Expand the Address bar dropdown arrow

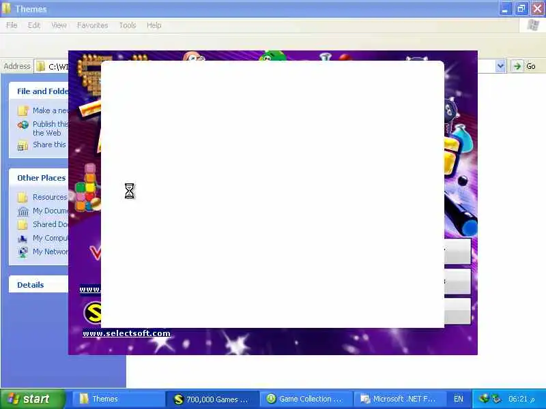click(x=500, y=66)
